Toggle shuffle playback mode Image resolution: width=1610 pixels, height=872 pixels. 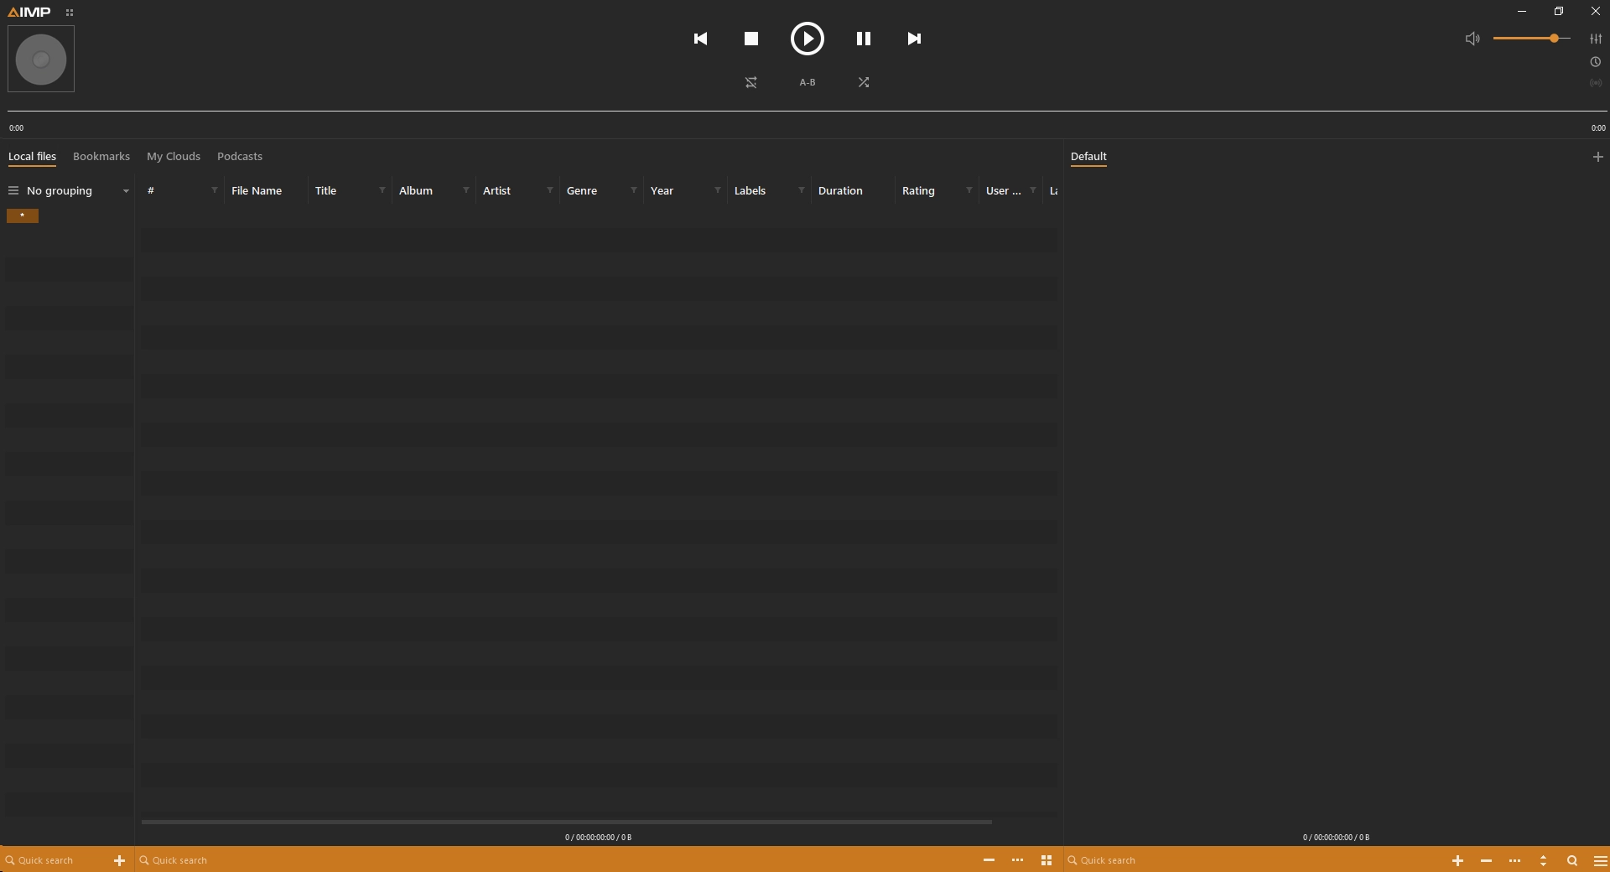[864, 82]
